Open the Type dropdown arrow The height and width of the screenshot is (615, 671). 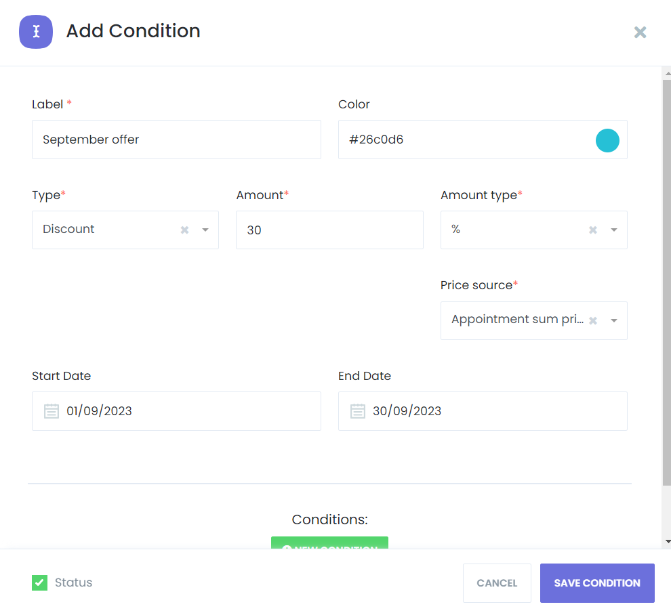point(205,230)
